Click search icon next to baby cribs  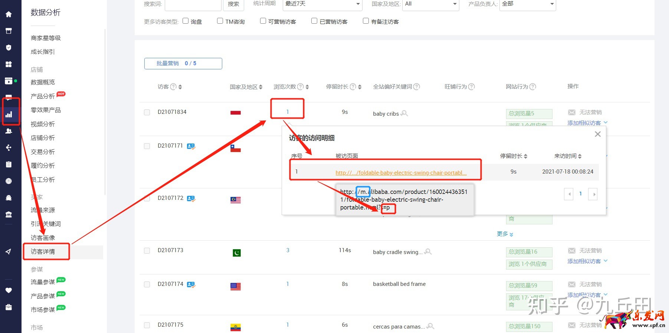[x=404, y=113]
